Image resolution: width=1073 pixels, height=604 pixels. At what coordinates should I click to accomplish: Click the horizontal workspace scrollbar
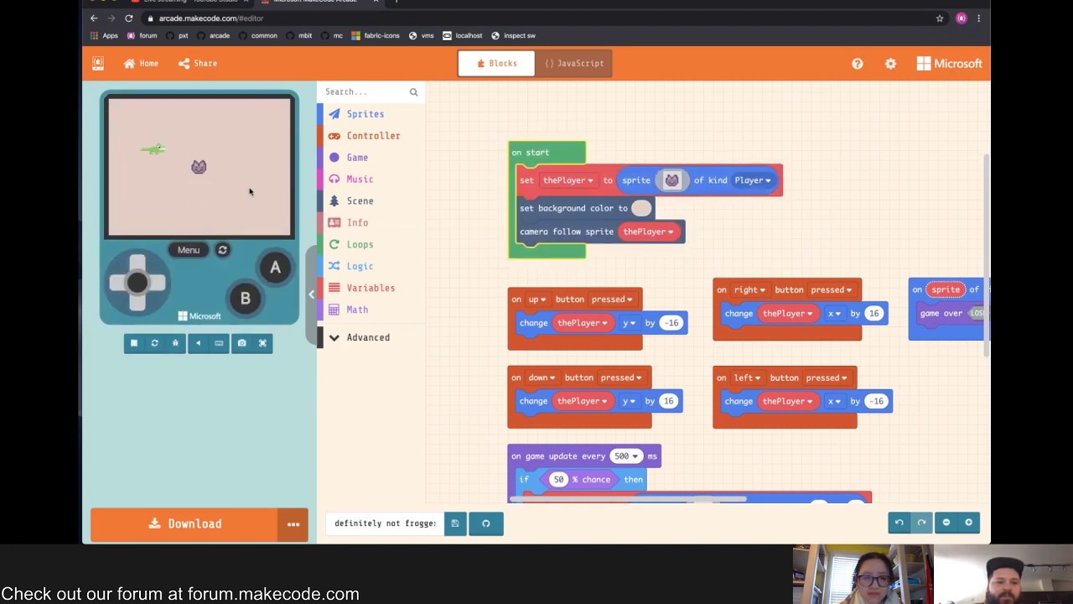pyautogui.click(x=627, y=500)
